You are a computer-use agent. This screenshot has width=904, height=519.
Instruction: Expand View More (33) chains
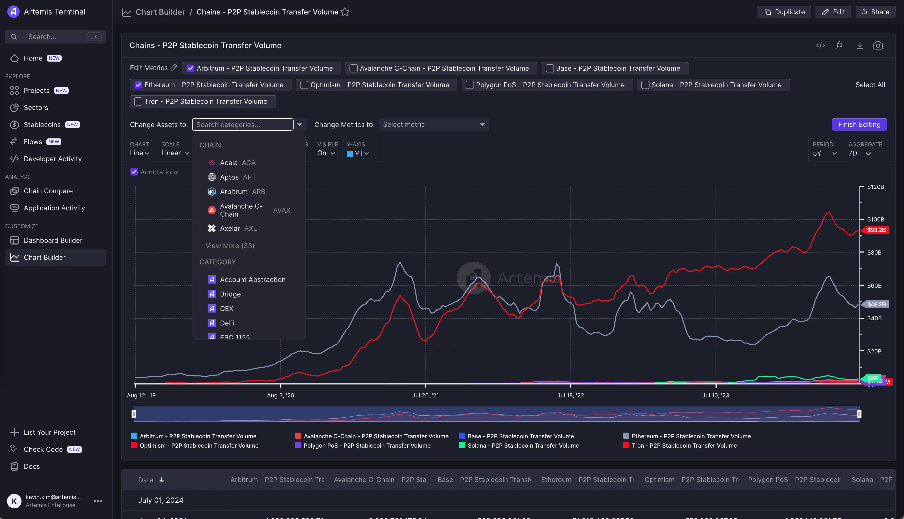pyautogui.click(x=230, y=246)
